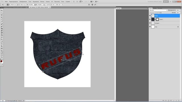Viewport: 182px width, 102px height.
Task: Cancel the transform in the options bar
Action: pos(92,5)
